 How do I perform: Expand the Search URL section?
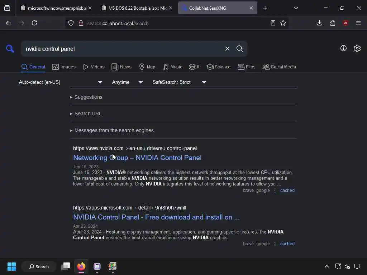pyautogui.click(x=86, y=114)
